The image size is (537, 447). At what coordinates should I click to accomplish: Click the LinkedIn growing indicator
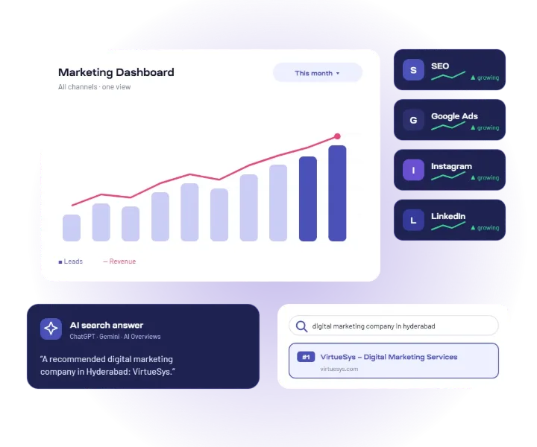click(x=485, y=228)
